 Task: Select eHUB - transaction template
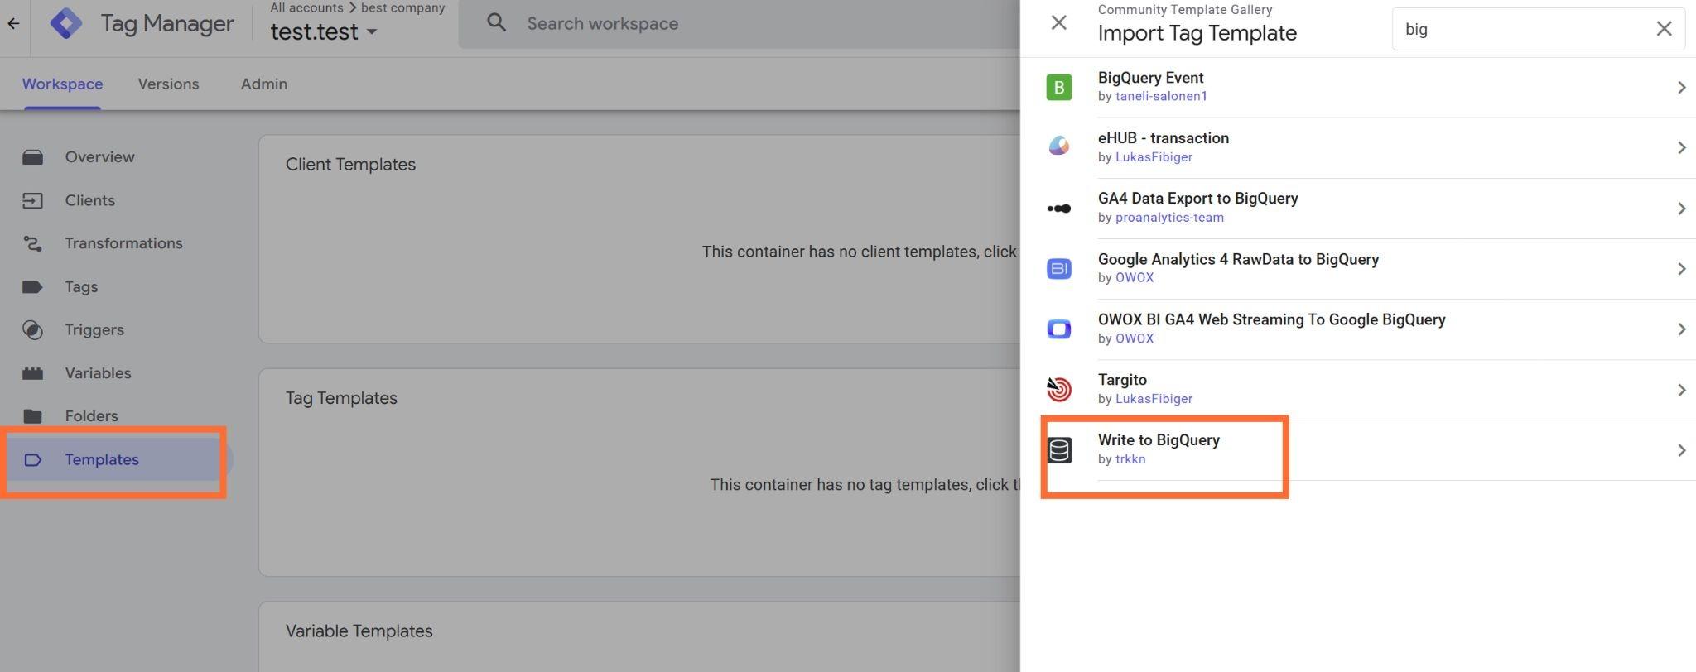tap(1164, 138)
